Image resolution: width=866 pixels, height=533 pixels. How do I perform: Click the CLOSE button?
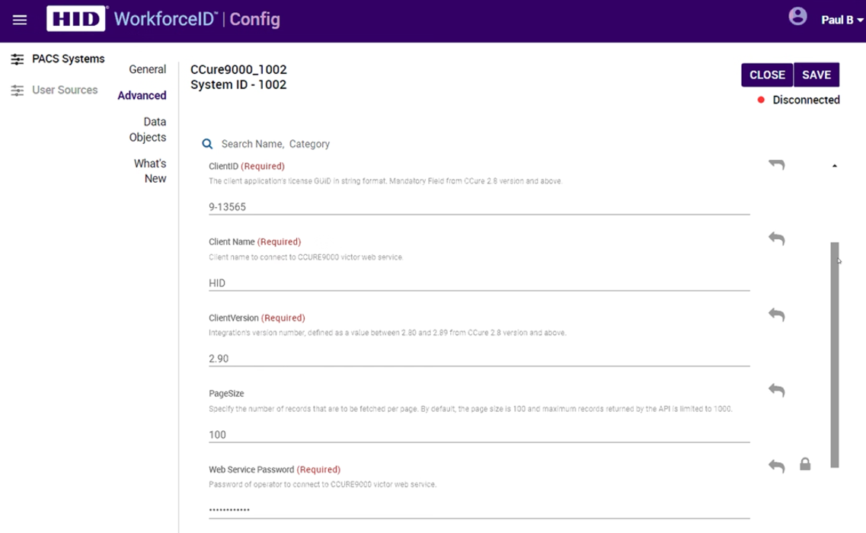point(767,75)
